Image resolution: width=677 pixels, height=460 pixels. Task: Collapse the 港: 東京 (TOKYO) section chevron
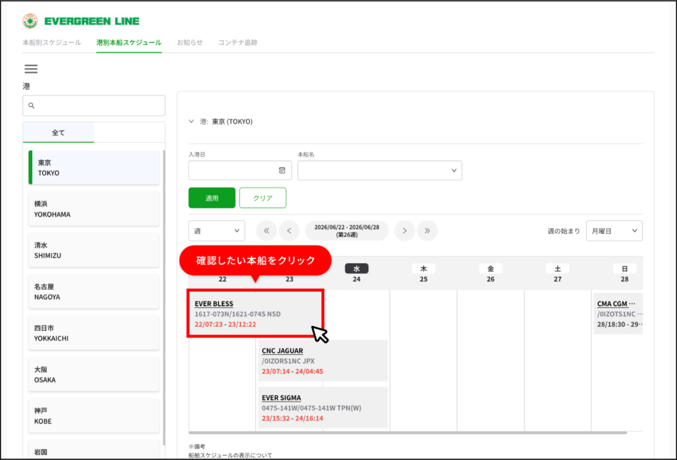point(191,121)
